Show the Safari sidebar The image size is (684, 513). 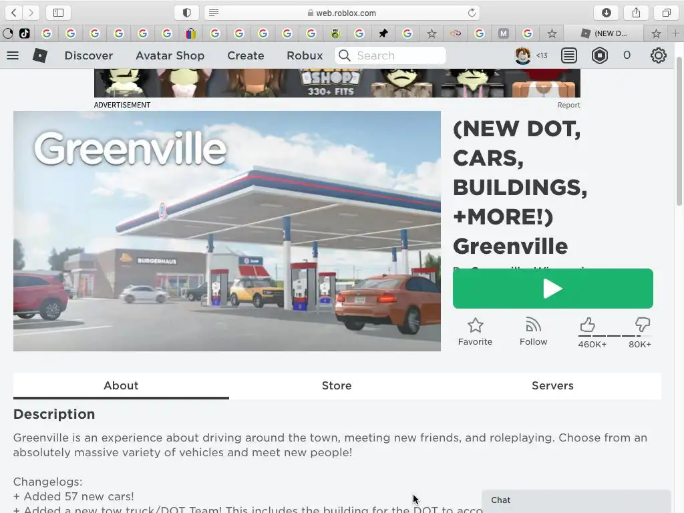click(59, 13)
